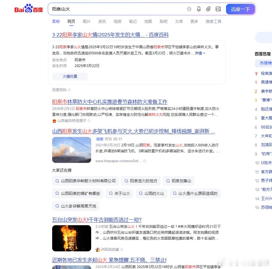
Task: Click the 视频 tag label in the video result
Action: pyautogui.click(x=100, y=139)
